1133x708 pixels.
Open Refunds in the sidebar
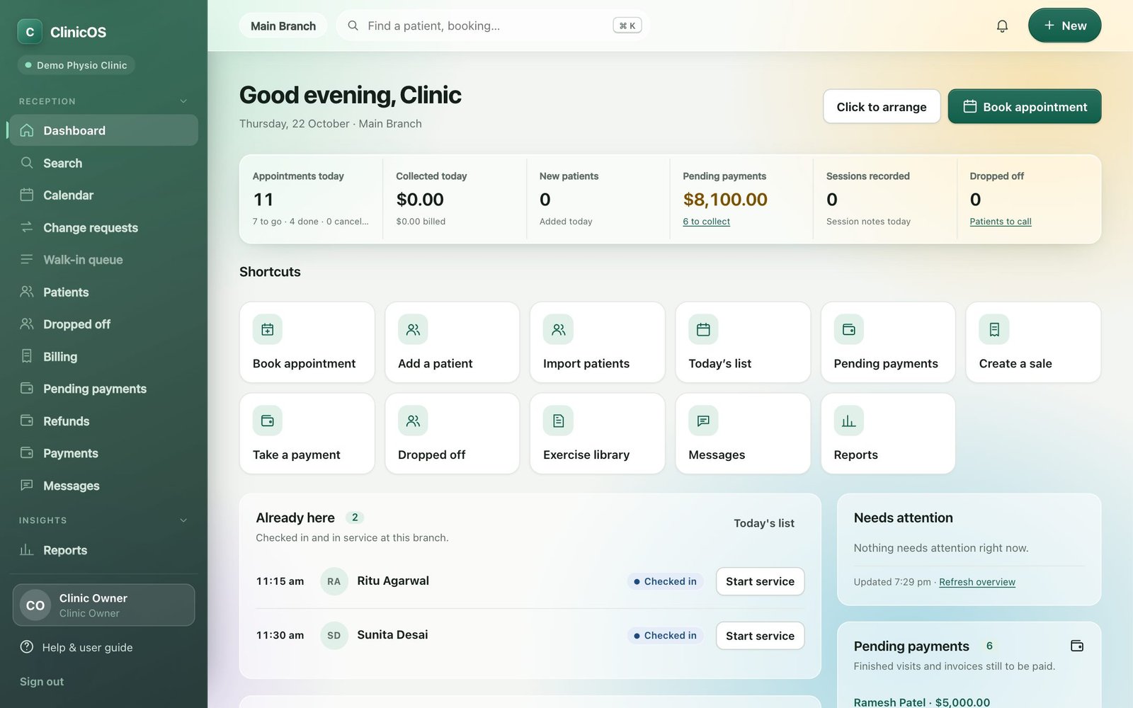pyautogui.click(x=103, y=421)
